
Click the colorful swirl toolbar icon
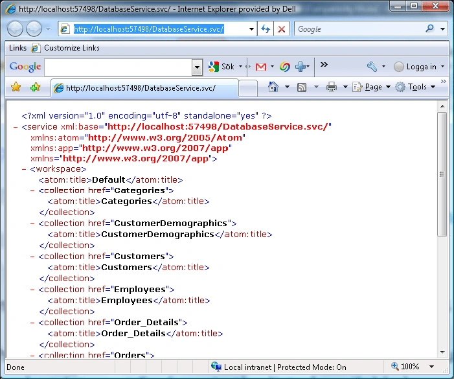pos(284,67)
